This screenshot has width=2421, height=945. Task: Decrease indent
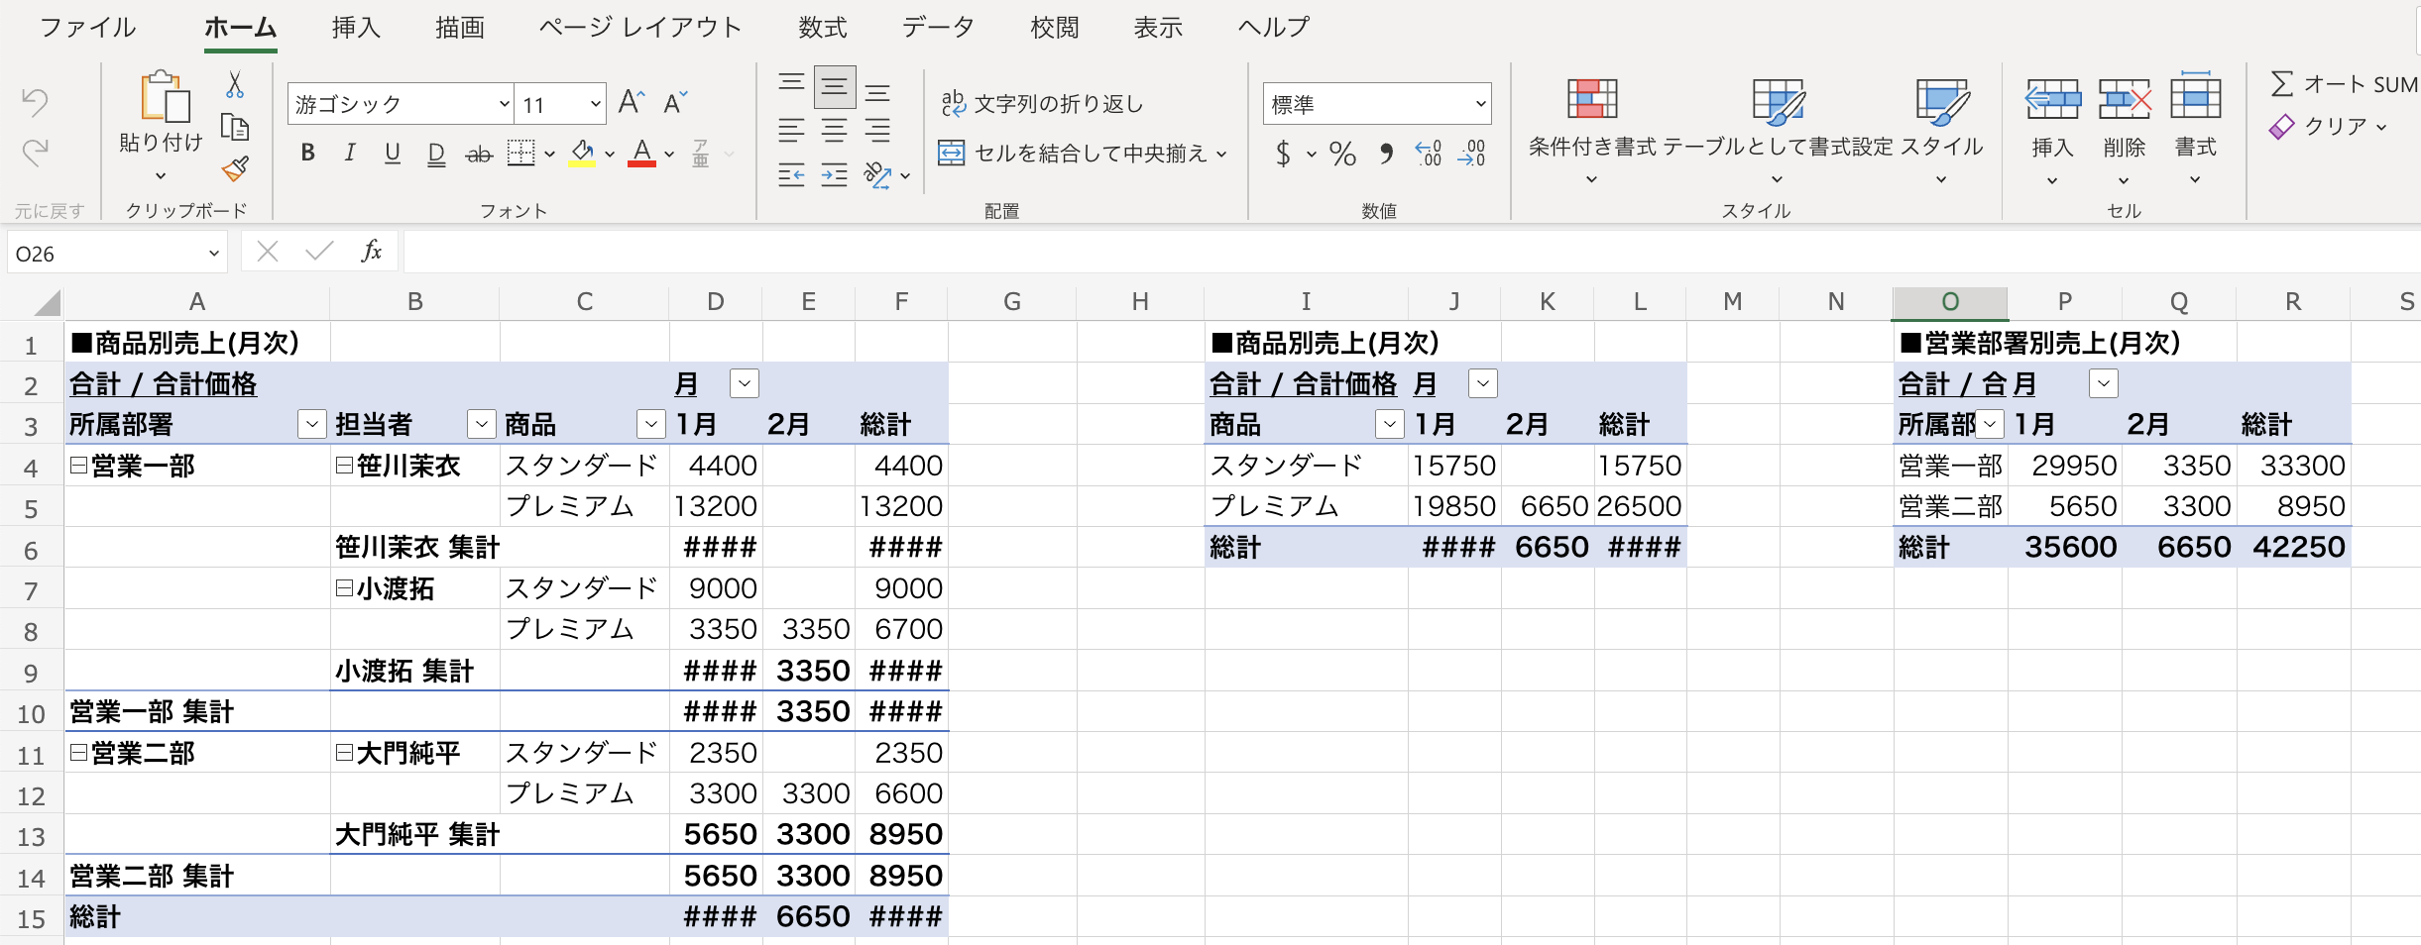pos(791,175)
